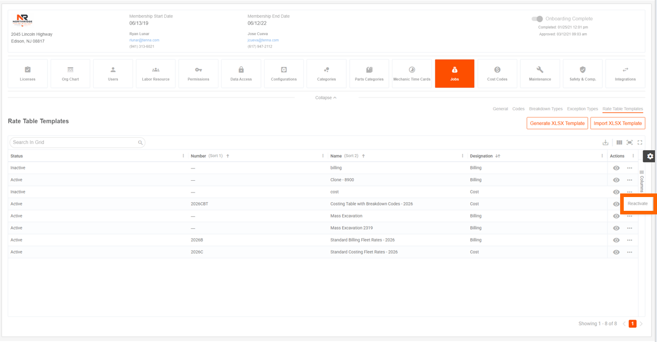Open the Actions column menu
This screenshot has height=342, width=657.
[633, 156]
